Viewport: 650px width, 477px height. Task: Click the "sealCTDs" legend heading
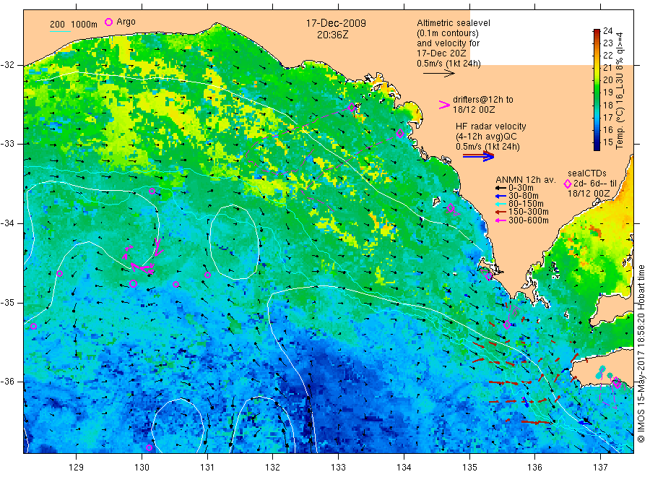(x=587, y=173)
